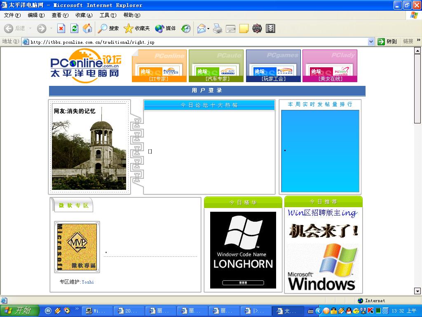Screen dimensions: 422x317
Task: Open the Win区招聘版主 Windows banner
Action: point(323,250)
